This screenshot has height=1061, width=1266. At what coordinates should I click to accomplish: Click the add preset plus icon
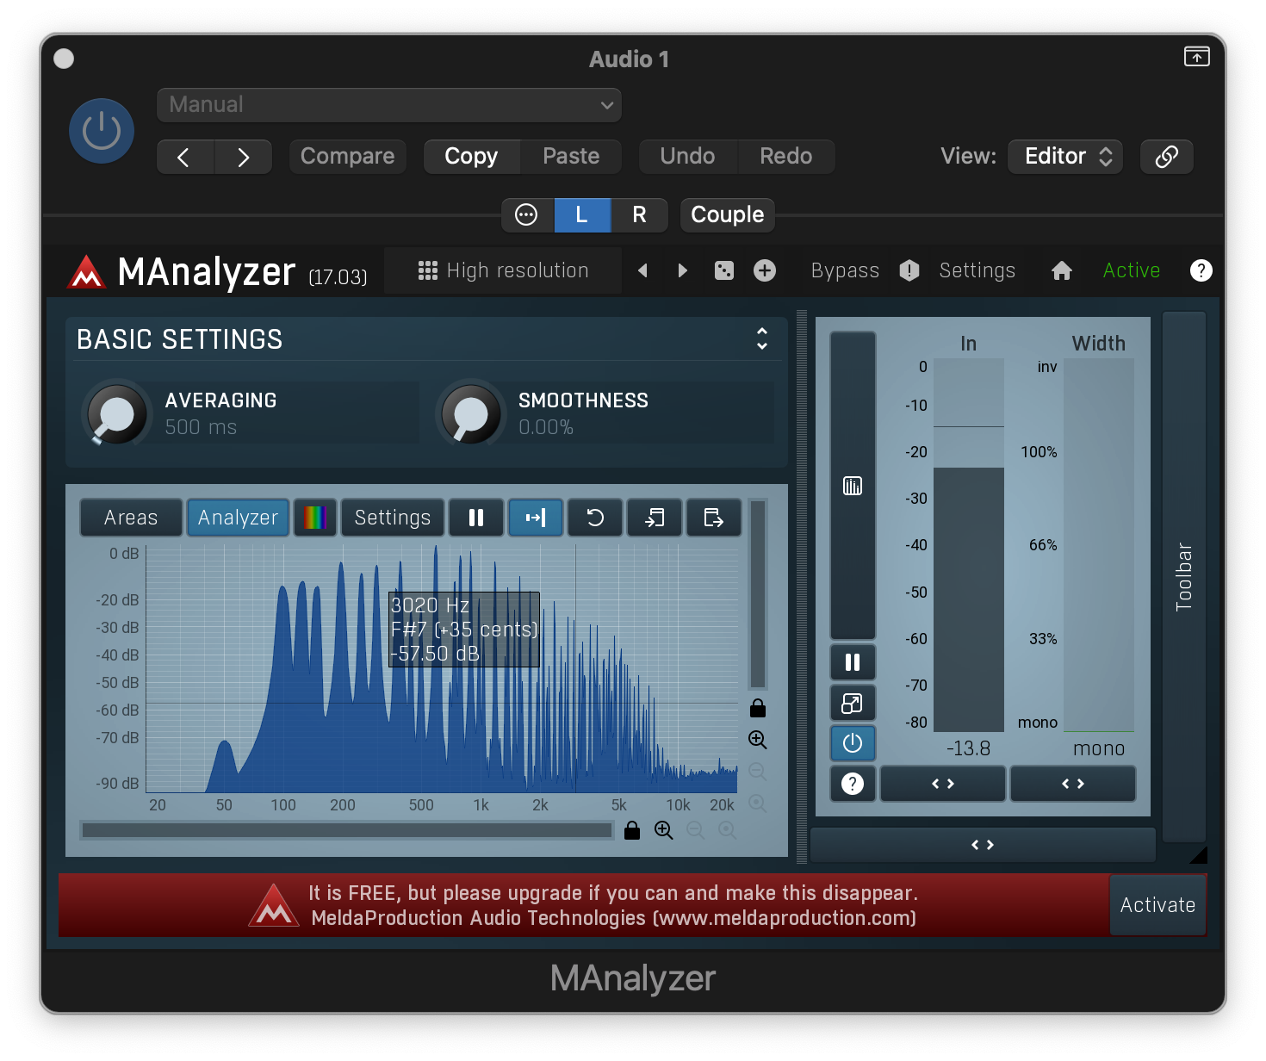[x=765, y=270]
